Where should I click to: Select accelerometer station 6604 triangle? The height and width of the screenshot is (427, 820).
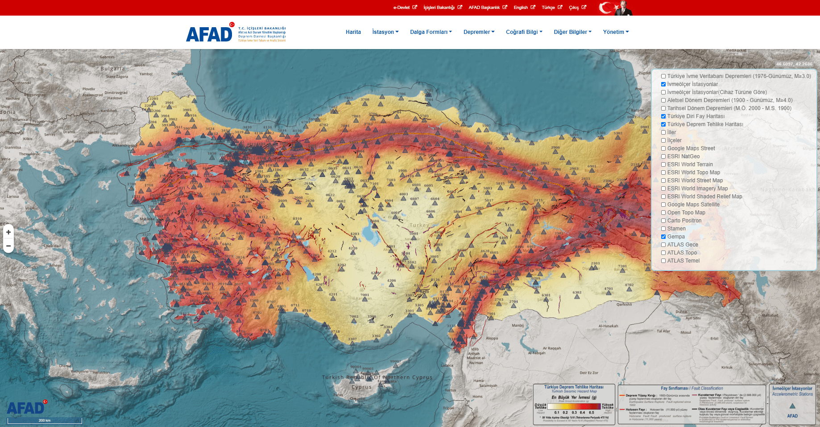tap(435, 204)
